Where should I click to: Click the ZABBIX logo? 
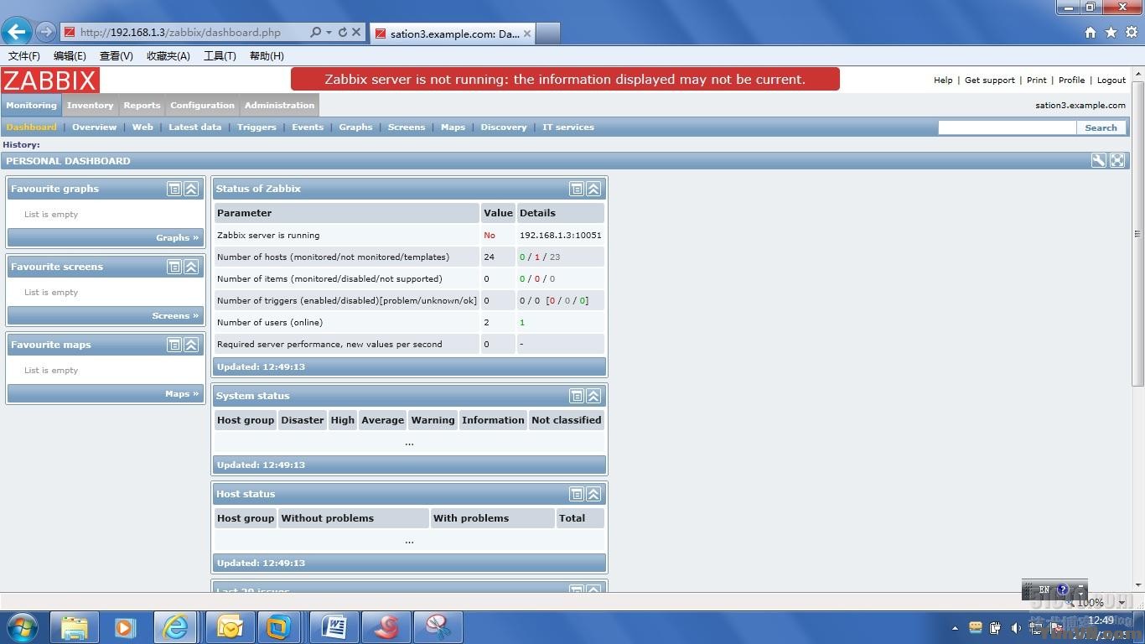click(50, 80)
